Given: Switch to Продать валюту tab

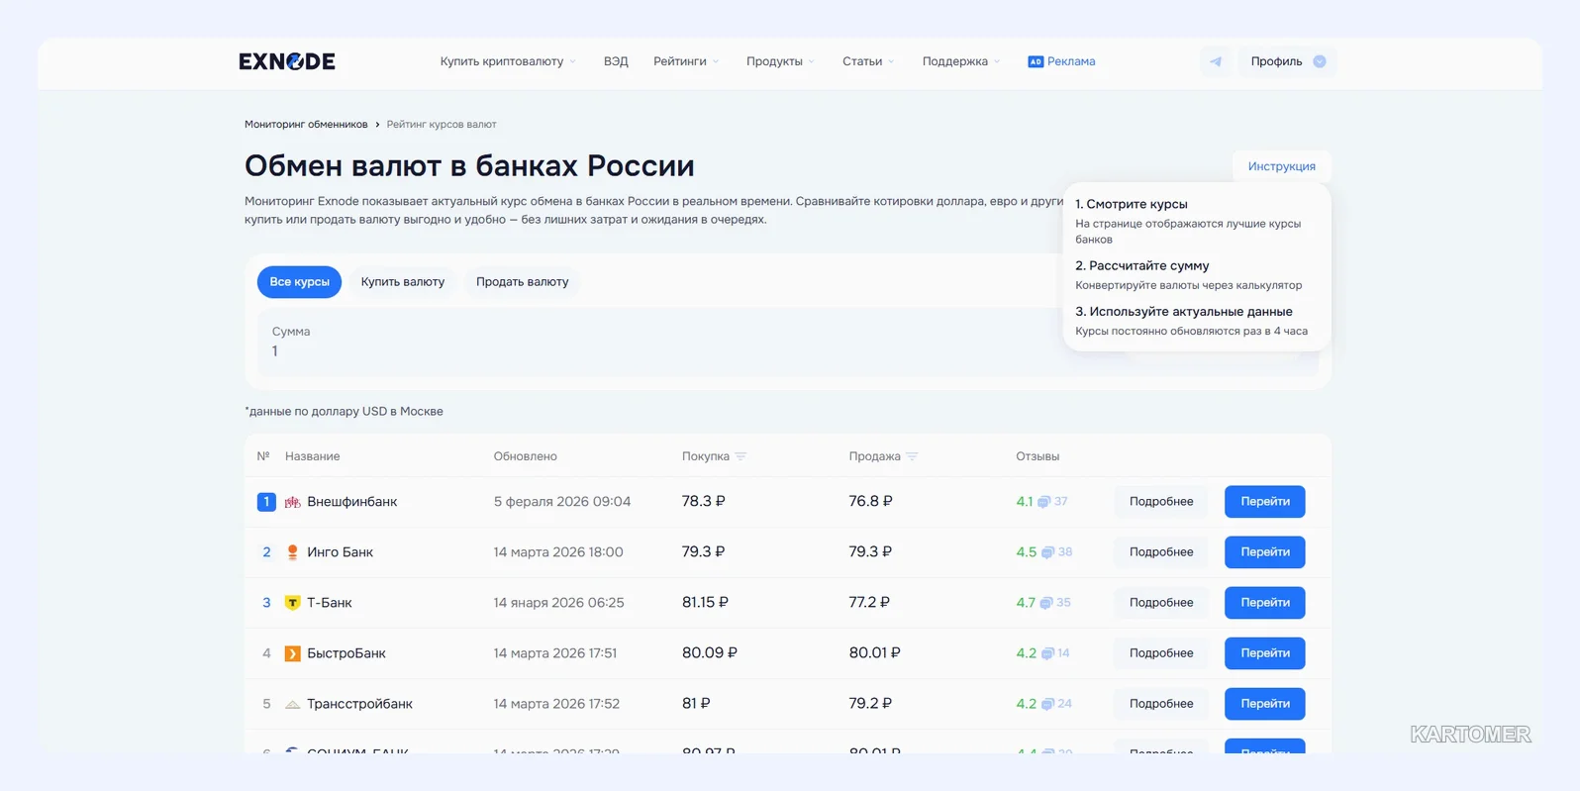Looking at the screenshot, I should point(522,282).
